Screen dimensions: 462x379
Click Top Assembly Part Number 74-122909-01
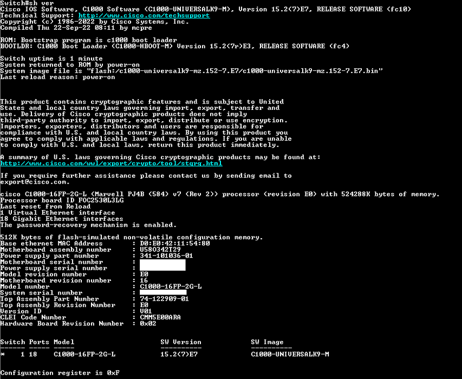point(165,299)
